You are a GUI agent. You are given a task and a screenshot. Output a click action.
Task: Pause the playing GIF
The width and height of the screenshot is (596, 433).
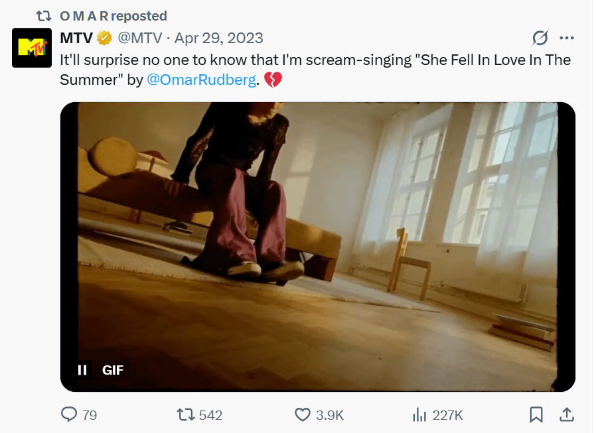pyautogui.click(x=83, y=370)
